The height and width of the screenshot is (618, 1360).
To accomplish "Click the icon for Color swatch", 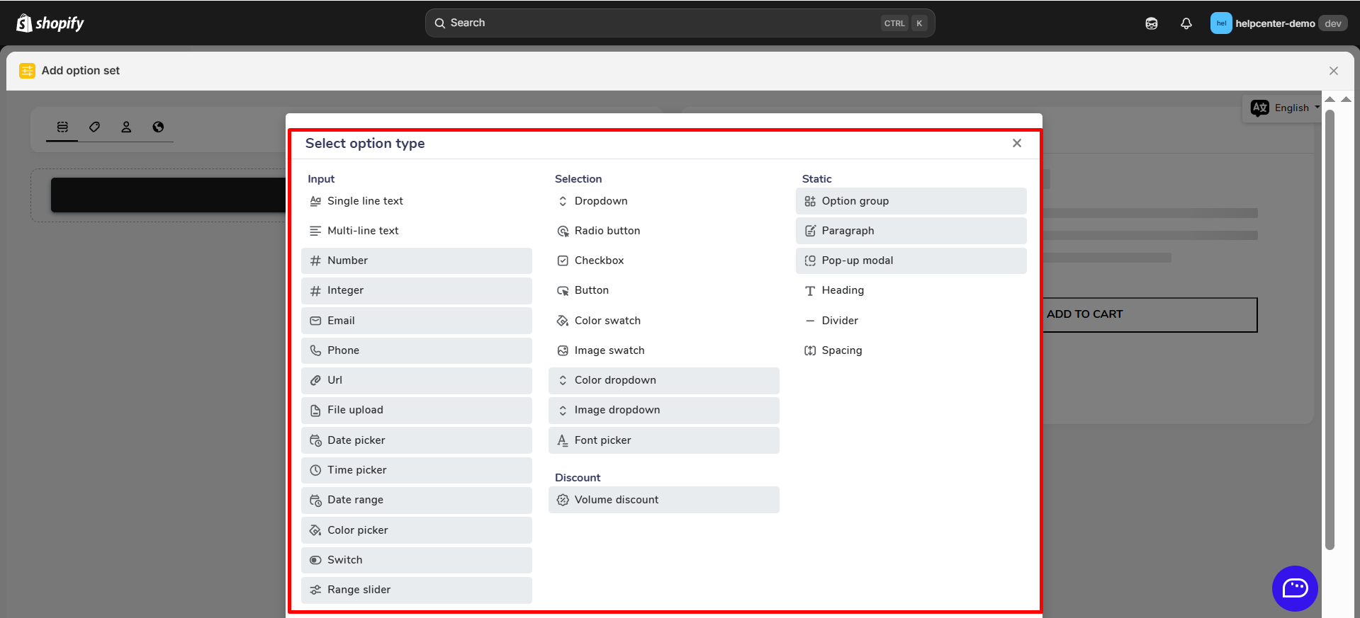I will [x=563, y=321].
